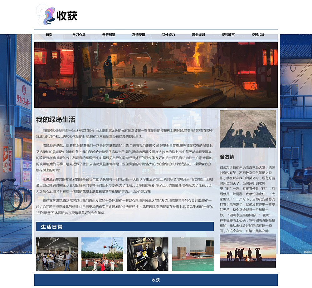Select the 未来展望 navigation item

coord(109,35)
